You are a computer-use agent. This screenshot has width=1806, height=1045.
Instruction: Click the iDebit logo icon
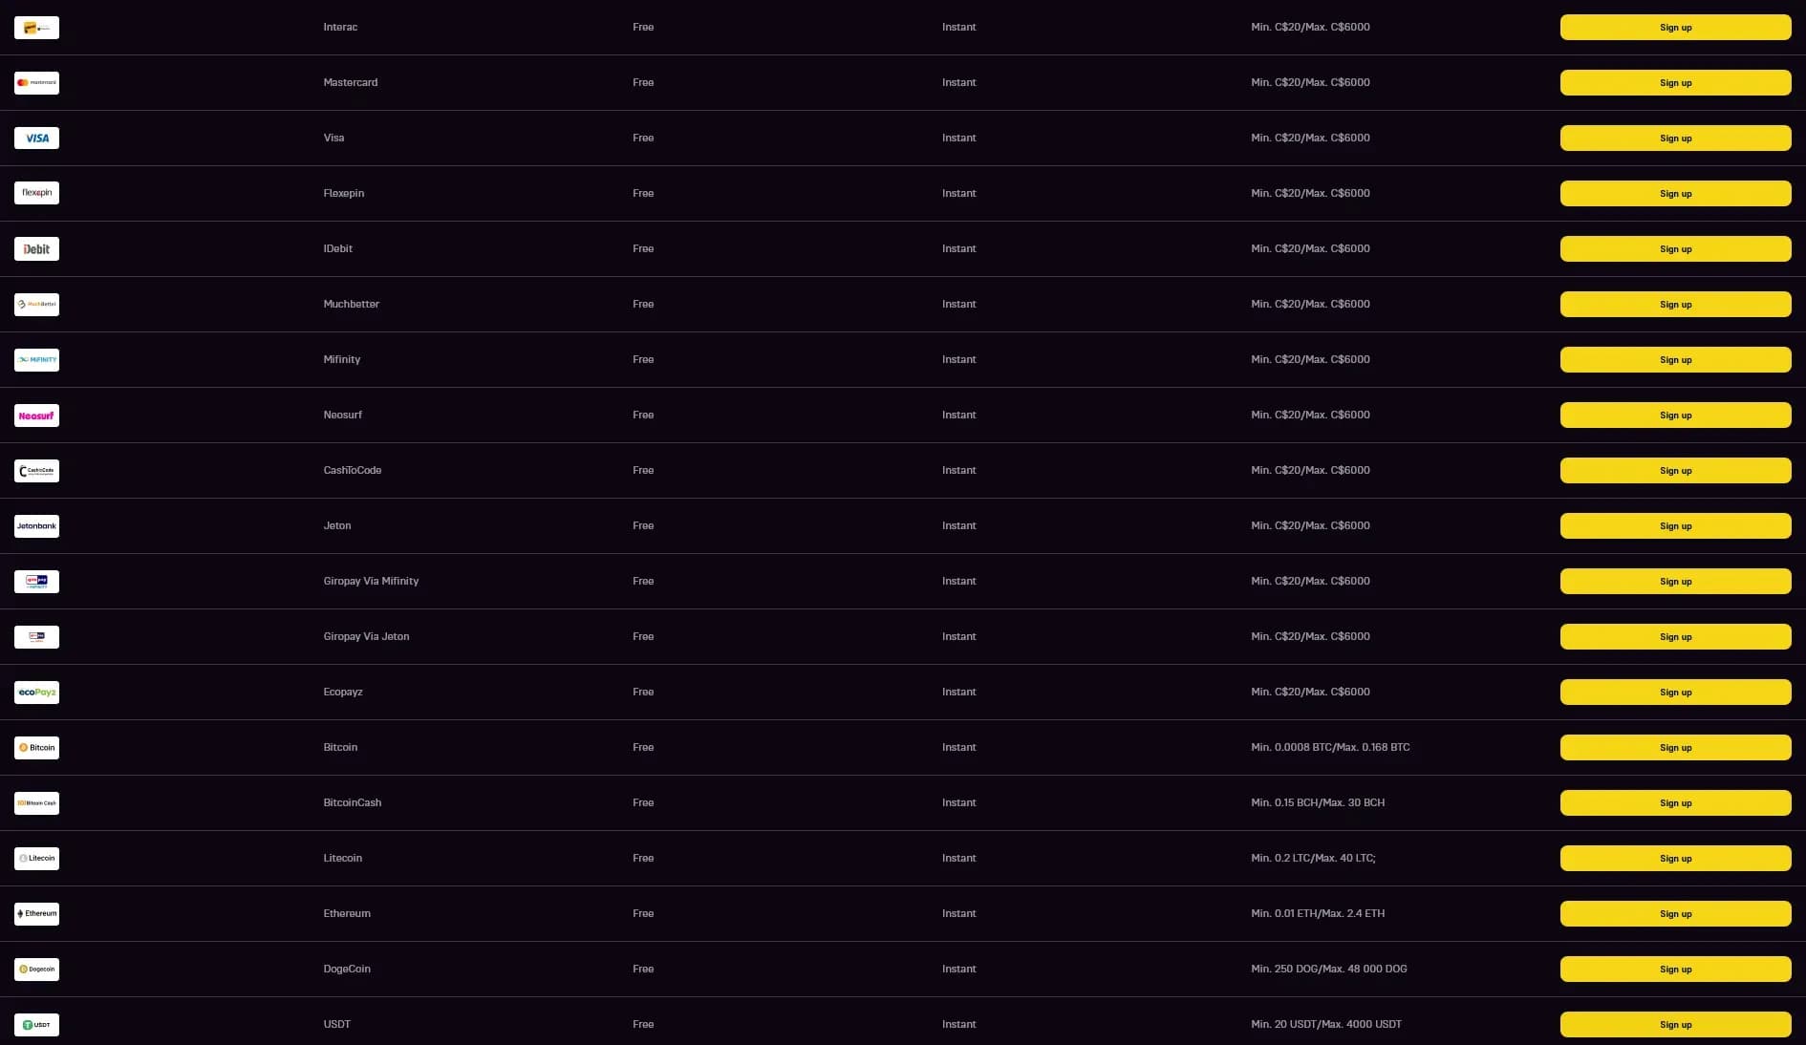36,249
